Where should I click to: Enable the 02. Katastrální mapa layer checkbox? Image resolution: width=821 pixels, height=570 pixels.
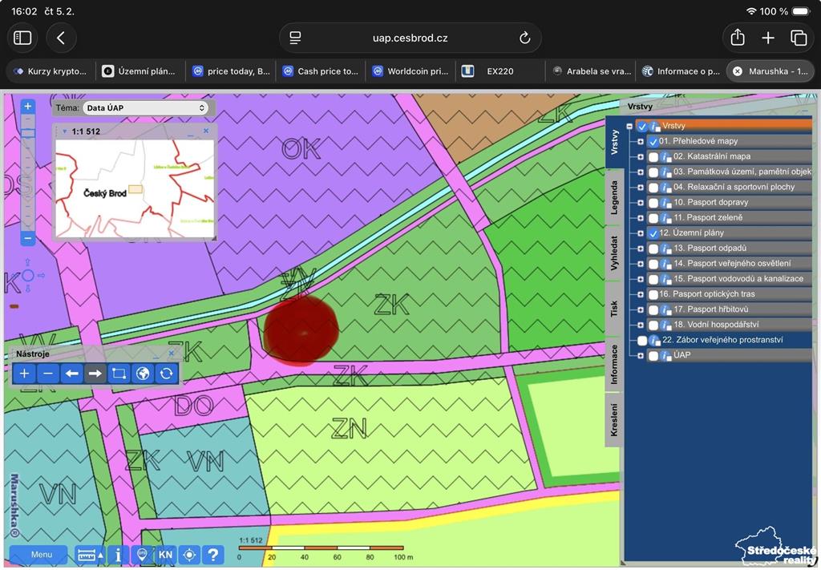(x=653, y=157)
